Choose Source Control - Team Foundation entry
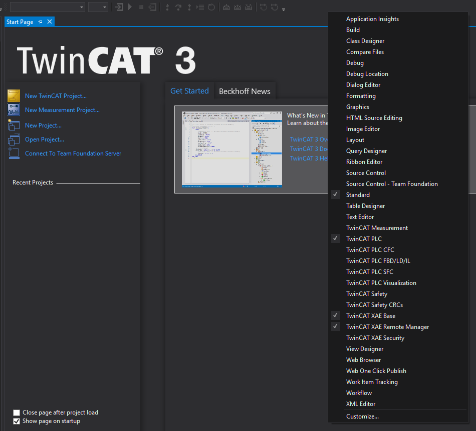Viewport: 476px width, 431px height. tap(398, 184)
